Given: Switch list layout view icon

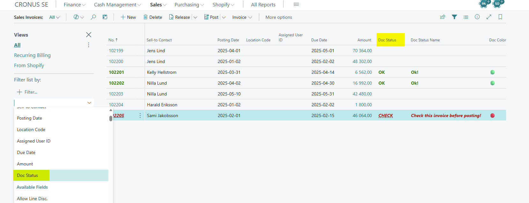Looking at the screenshot, I should coord(466,17).
